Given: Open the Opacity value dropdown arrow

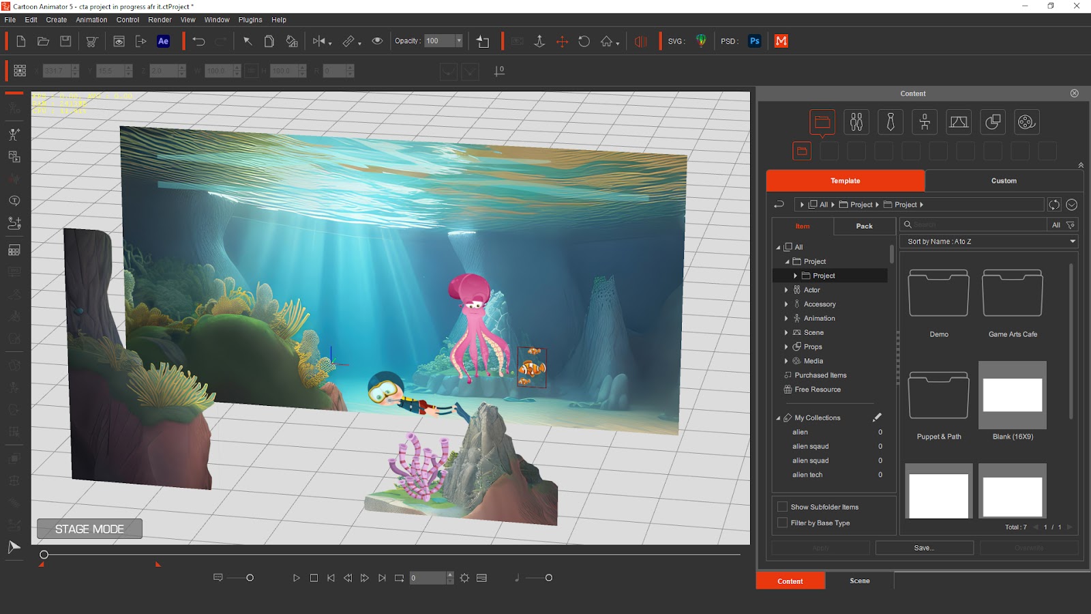Looking at the screenshot, I should click(460, 40).
